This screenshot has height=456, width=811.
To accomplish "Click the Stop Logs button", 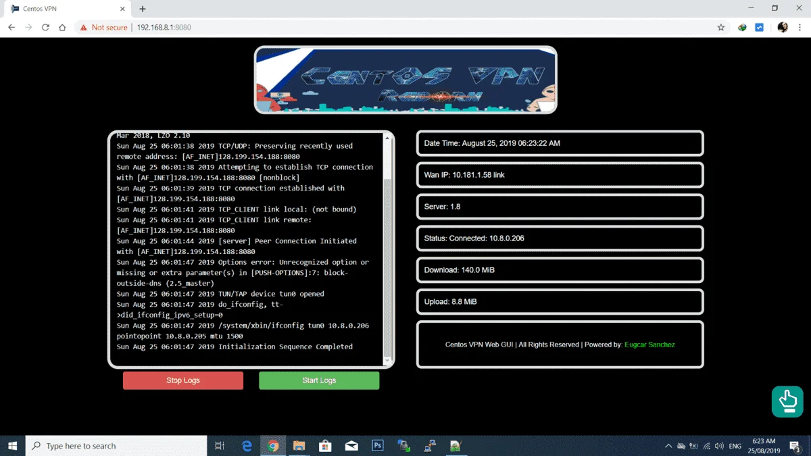I will click(183, 380).
